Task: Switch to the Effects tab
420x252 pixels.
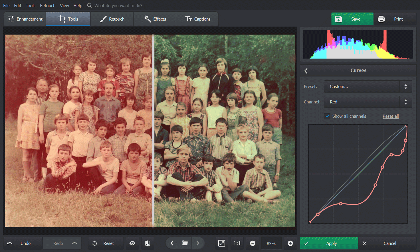Action: [x=155, y=19]
